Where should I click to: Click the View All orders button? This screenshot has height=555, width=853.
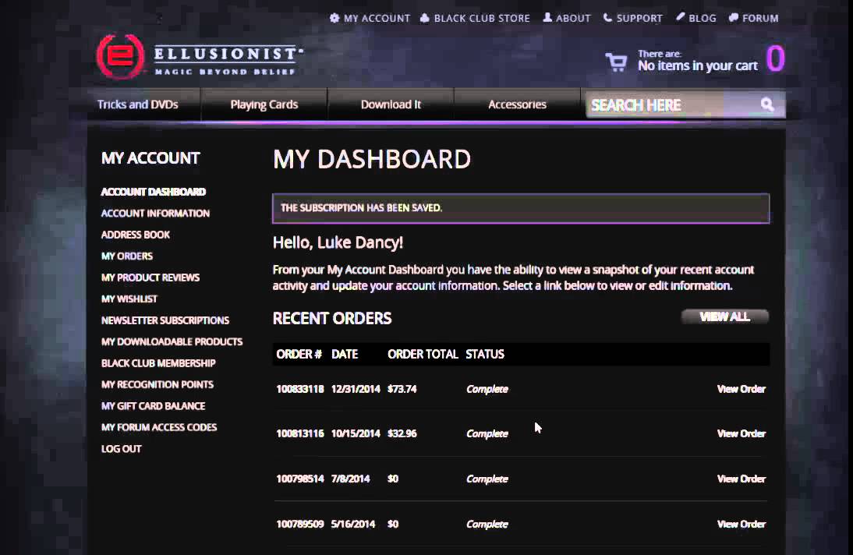tap(724, 316)
